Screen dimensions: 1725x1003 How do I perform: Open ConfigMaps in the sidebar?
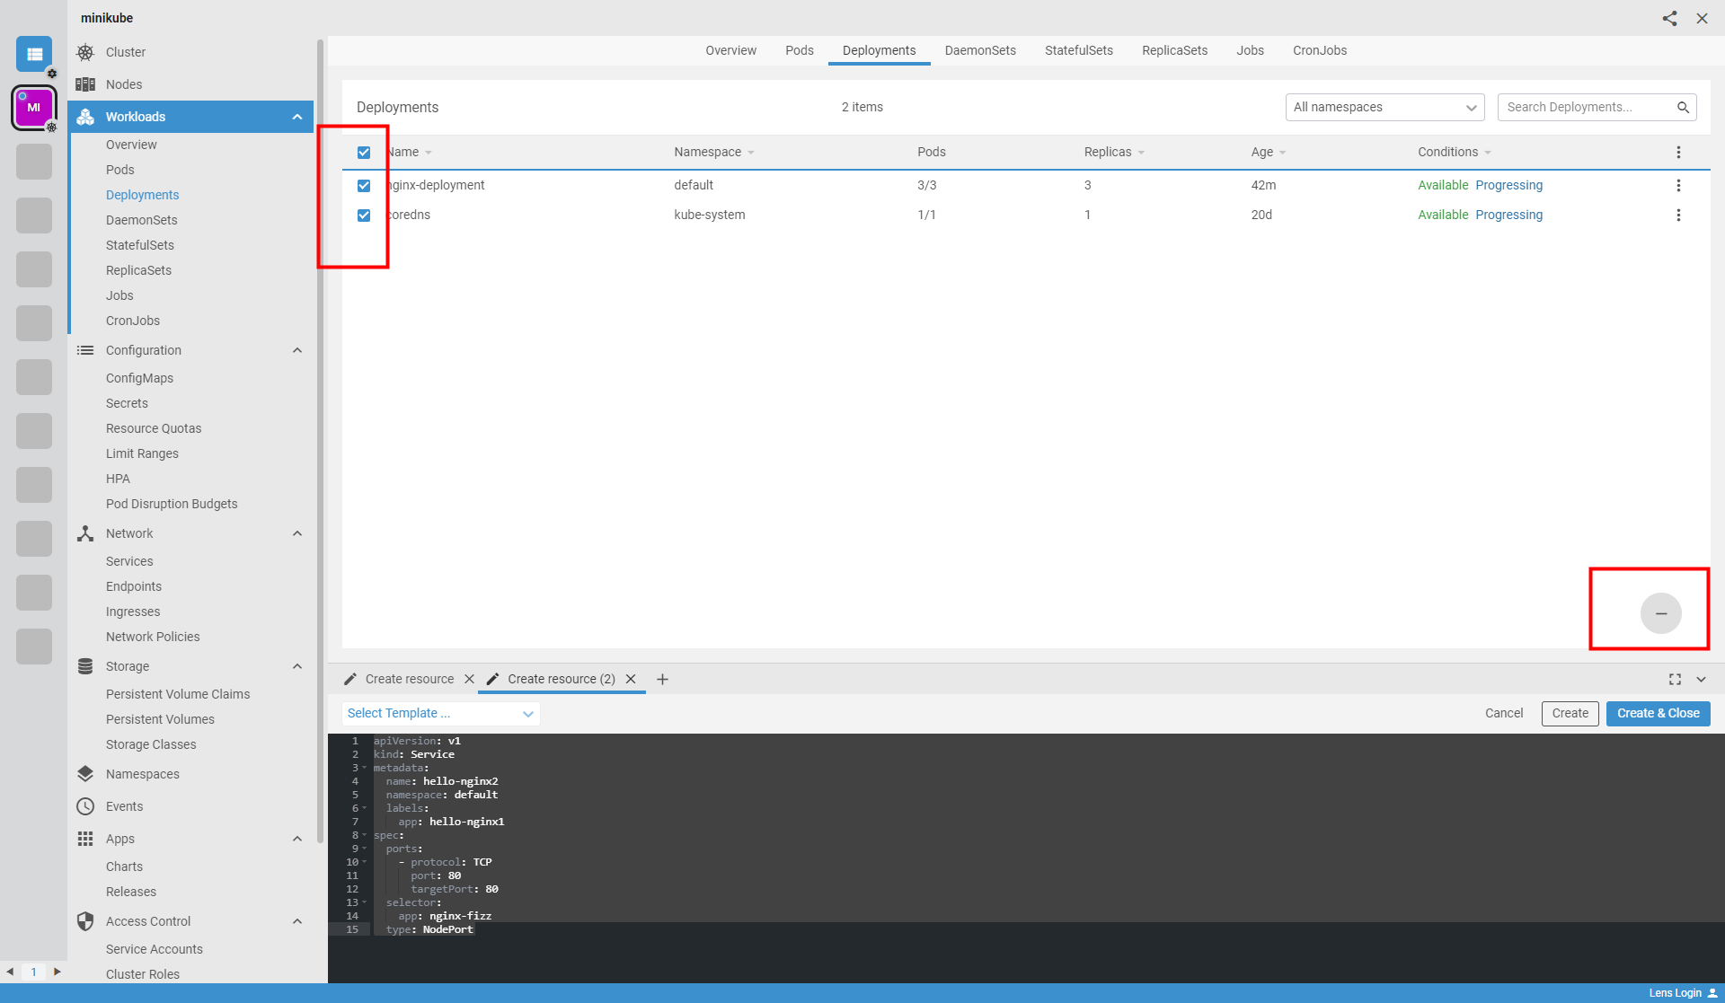pyautogui.click(x=139, y=378)
